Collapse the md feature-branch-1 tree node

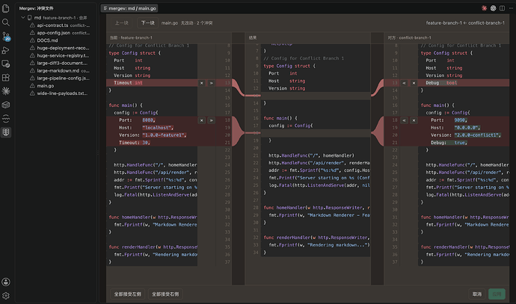coord(22,18)
